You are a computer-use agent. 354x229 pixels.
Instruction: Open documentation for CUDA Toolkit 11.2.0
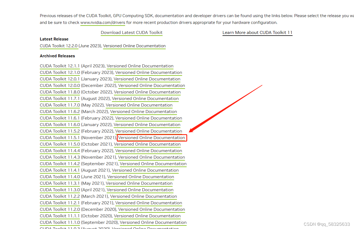click(152, 209)
